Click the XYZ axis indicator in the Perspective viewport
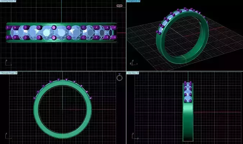This screenshot has height=144, width=243. [x=133, y=63]
